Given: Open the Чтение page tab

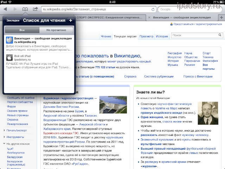Looking at the screenshot, I should [106, 36].
